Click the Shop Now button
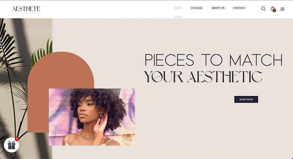This screenshot has width=293, height=159. tap(246, 99)
